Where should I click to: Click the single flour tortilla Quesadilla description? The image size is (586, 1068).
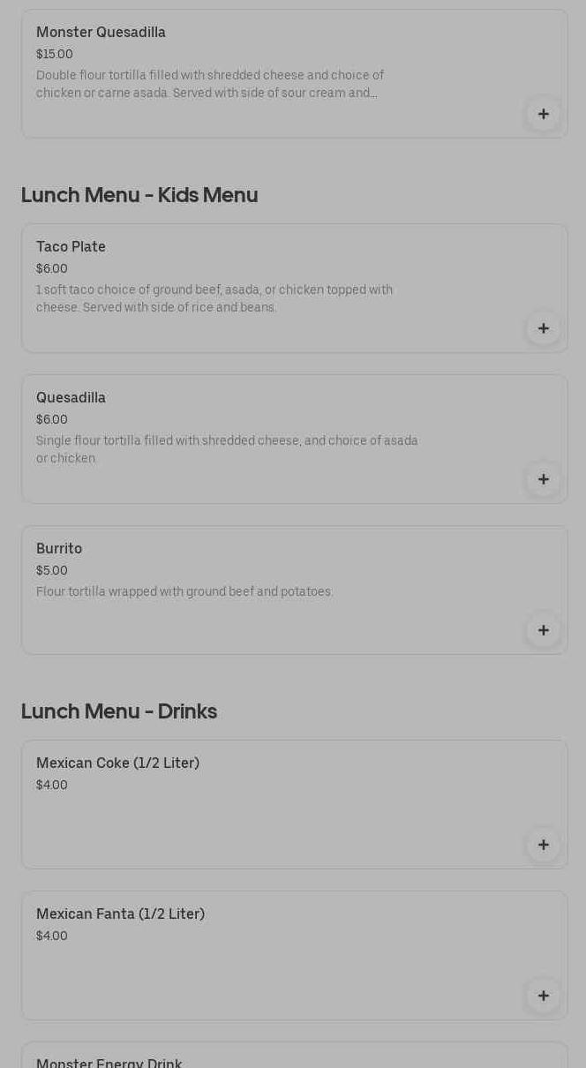[227, 450]
